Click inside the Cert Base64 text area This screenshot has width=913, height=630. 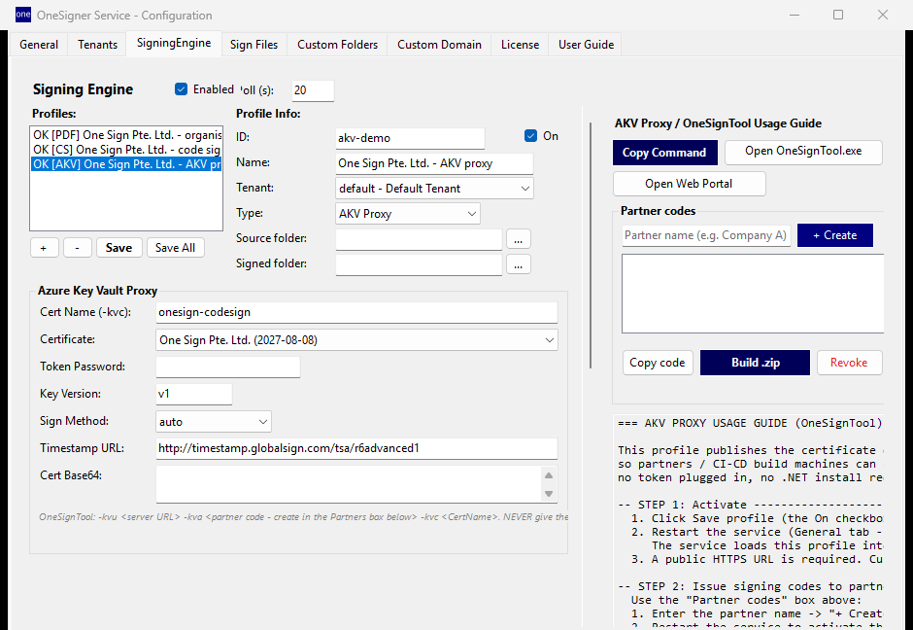tap(348, 484)
